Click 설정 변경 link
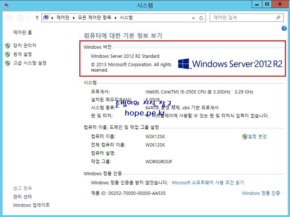This screenshot has height=217, width=290. [257, 136]
